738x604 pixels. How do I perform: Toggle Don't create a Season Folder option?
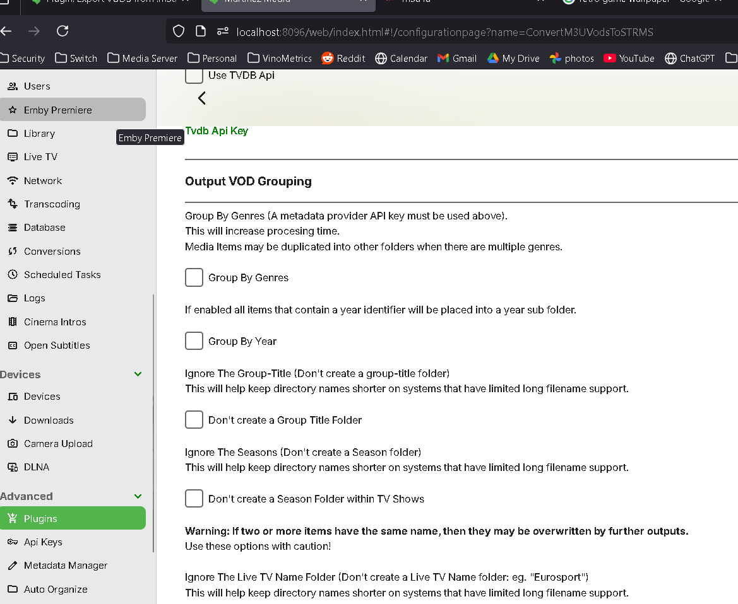(194, 499)
